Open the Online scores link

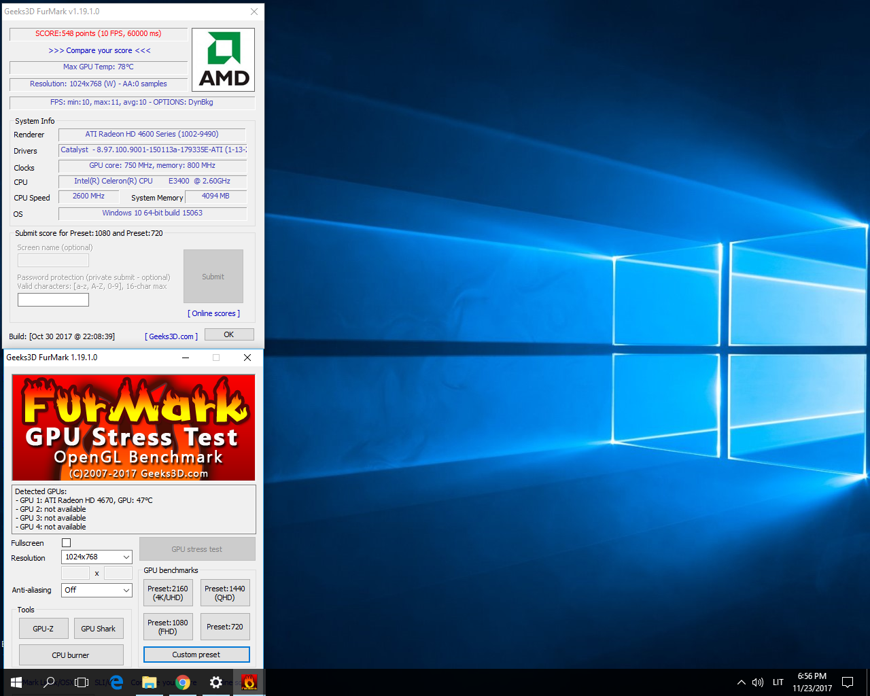point(214,313)
